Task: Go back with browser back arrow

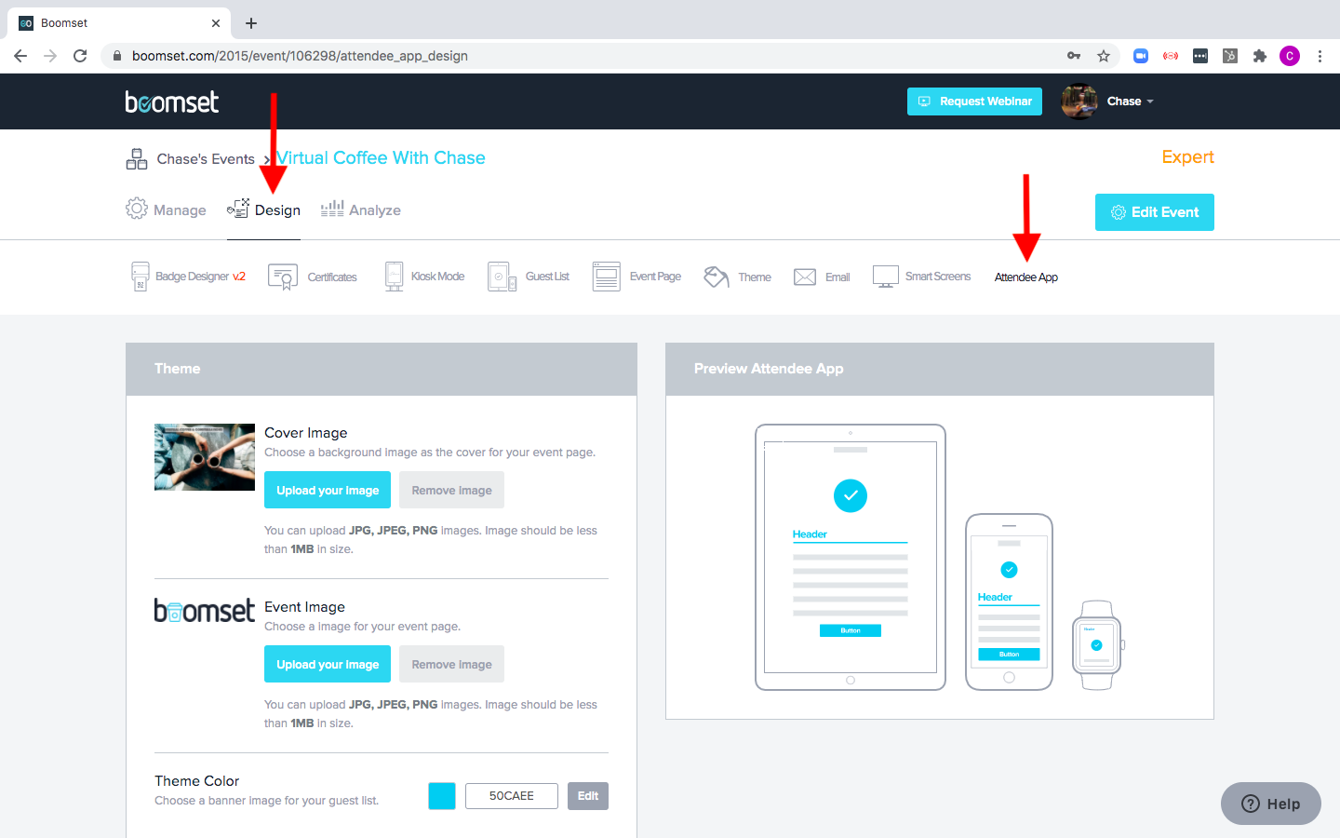Action: [x=20, y=56]
